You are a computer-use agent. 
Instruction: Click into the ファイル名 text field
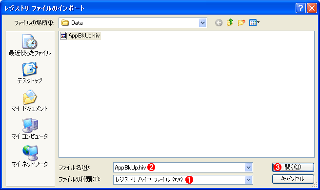179,168
